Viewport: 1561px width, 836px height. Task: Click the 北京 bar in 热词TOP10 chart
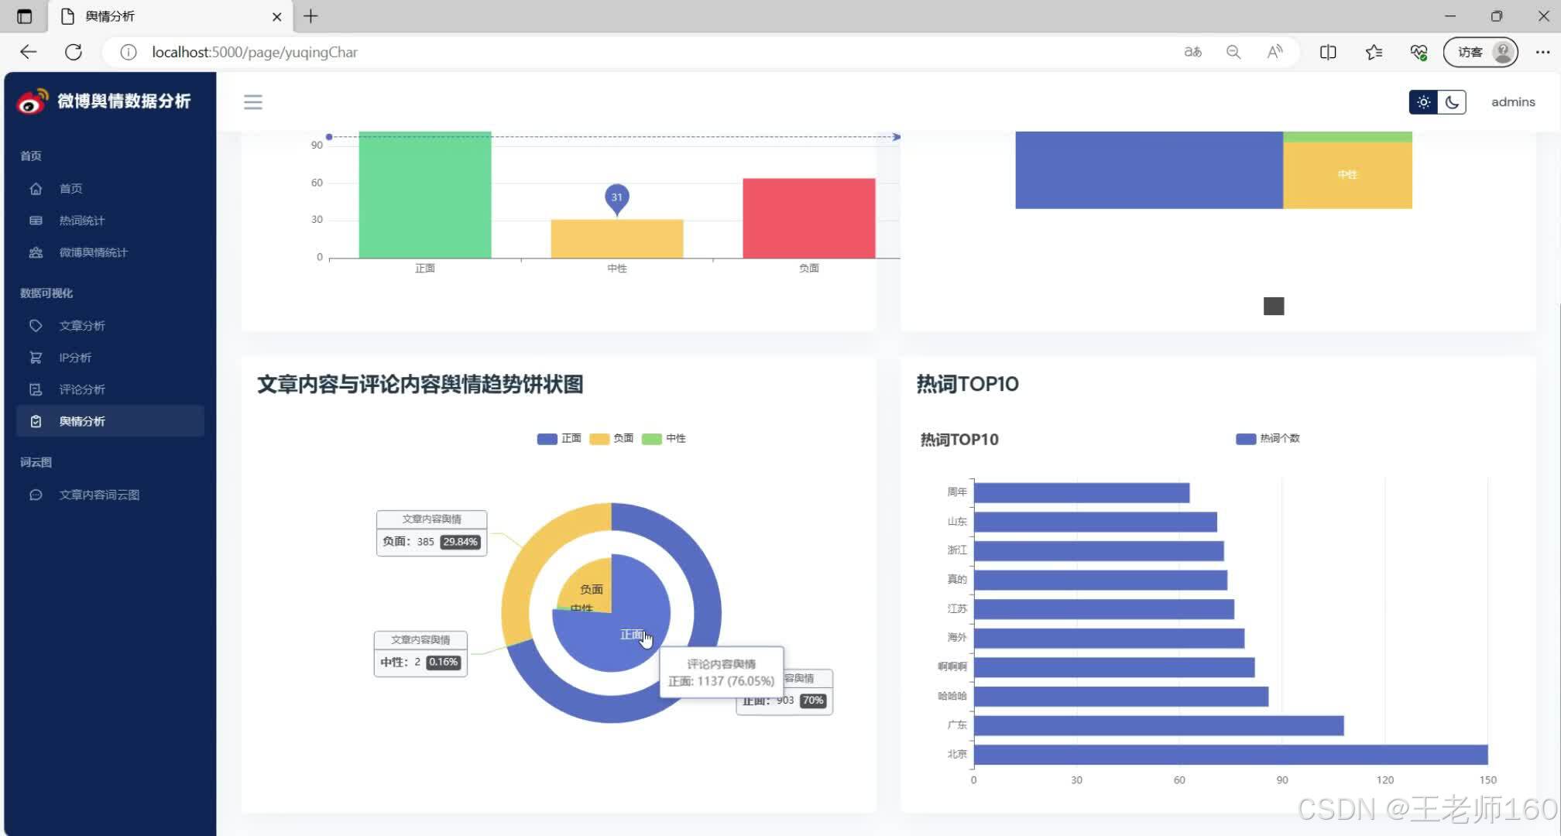(x=1230, y=755)
